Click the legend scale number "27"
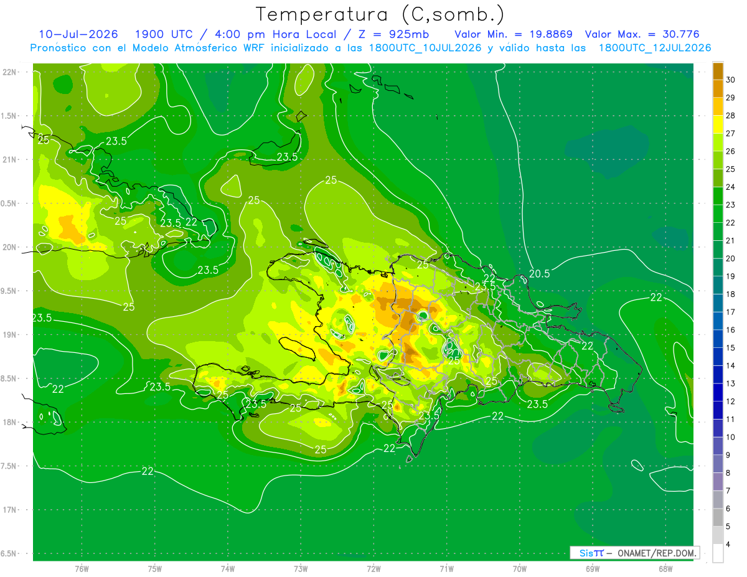This screenshot has width=747, height=577. click(x=730, y=133)
